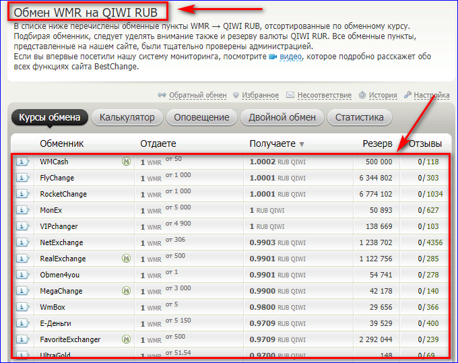The width and height of the screenshot is (458, 363).
Task: Click the green M badge next to MegaChange
Action: [126, 291]
